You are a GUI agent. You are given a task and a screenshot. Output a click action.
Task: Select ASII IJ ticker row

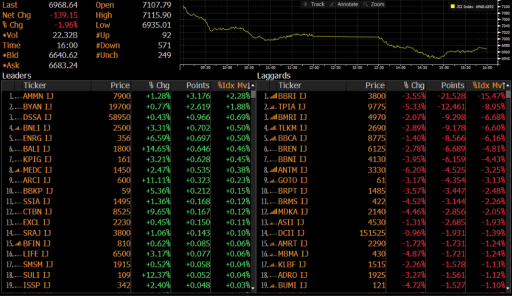coord(291,222)
